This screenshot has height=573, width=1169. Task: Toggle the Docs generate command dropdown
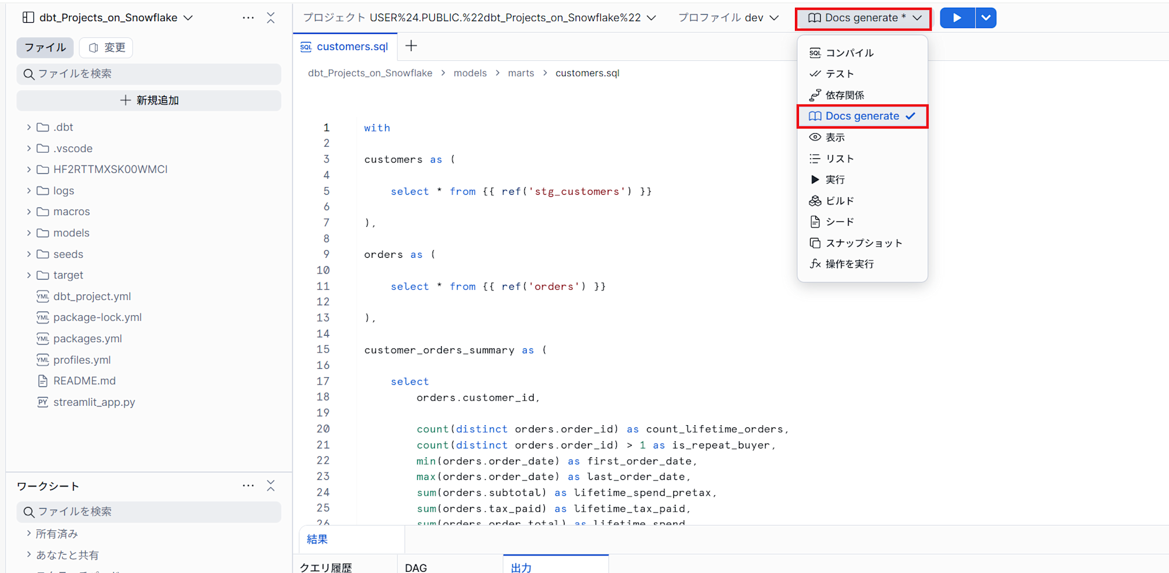click(863, 18)
